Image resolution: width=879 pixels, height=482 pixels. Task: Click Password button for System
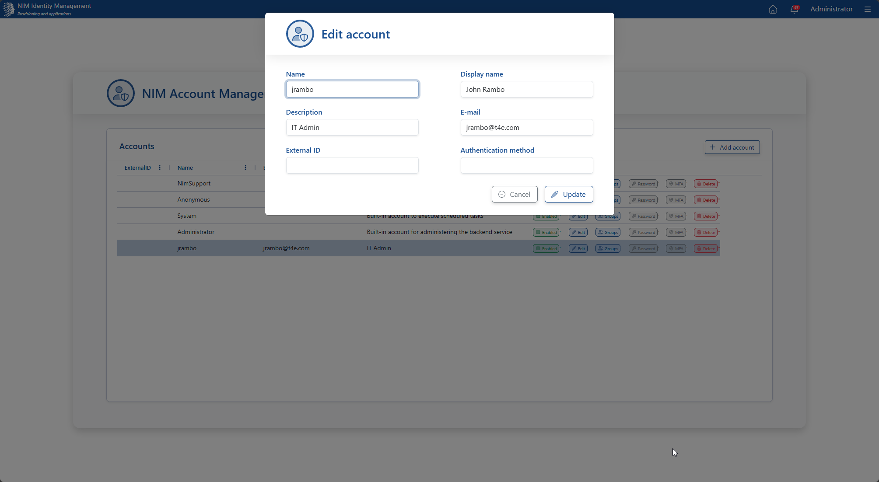click(x=643, y=216)
